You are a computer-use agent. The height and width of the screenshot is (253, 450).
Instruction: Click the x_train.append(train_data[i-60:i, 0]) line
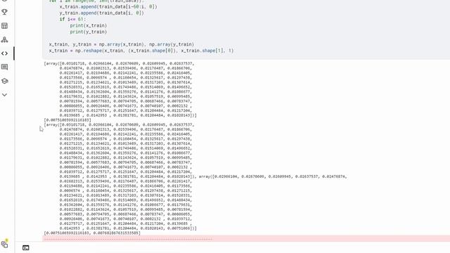pos(108,6)
